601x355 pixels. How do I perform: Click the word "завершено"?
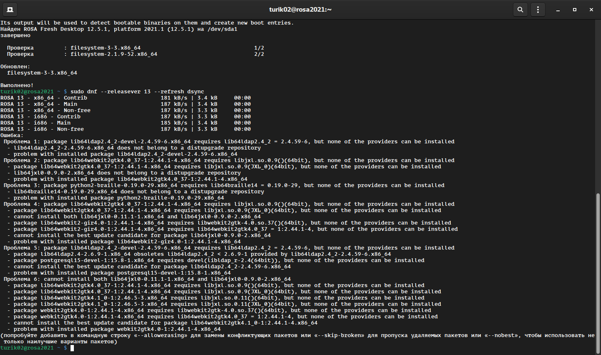coord(15,35)
